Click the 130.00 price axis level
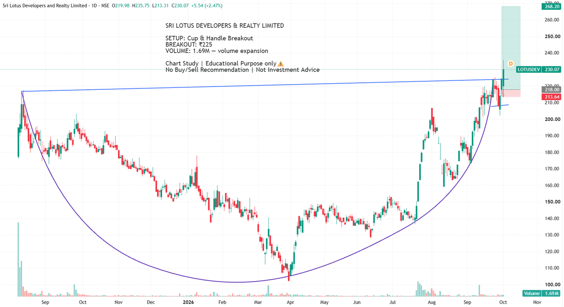564x307 pixels. click(553, 235)
